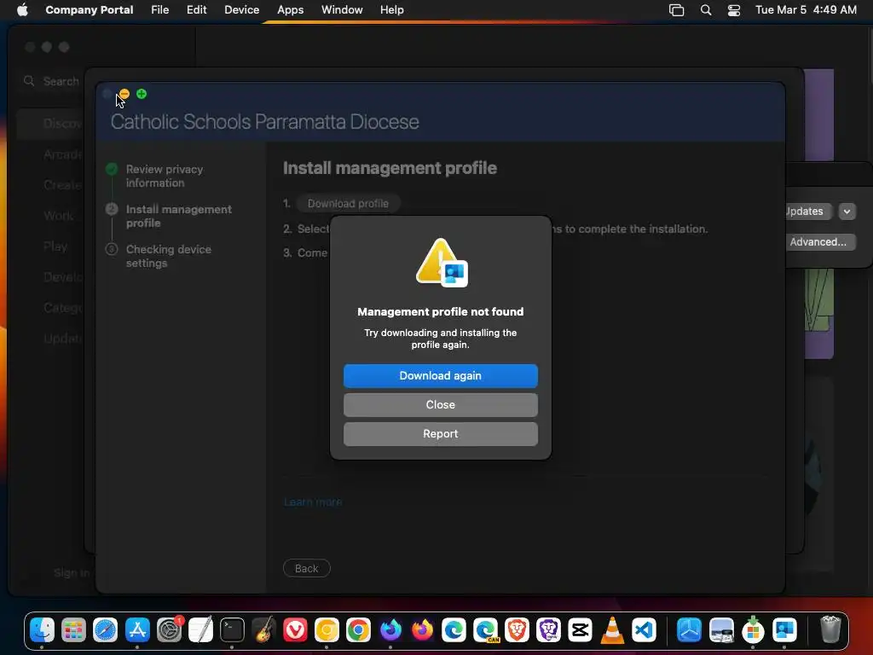Open the Device menu
The height and width of the screenshot is (655, 873).
point(241,9)
